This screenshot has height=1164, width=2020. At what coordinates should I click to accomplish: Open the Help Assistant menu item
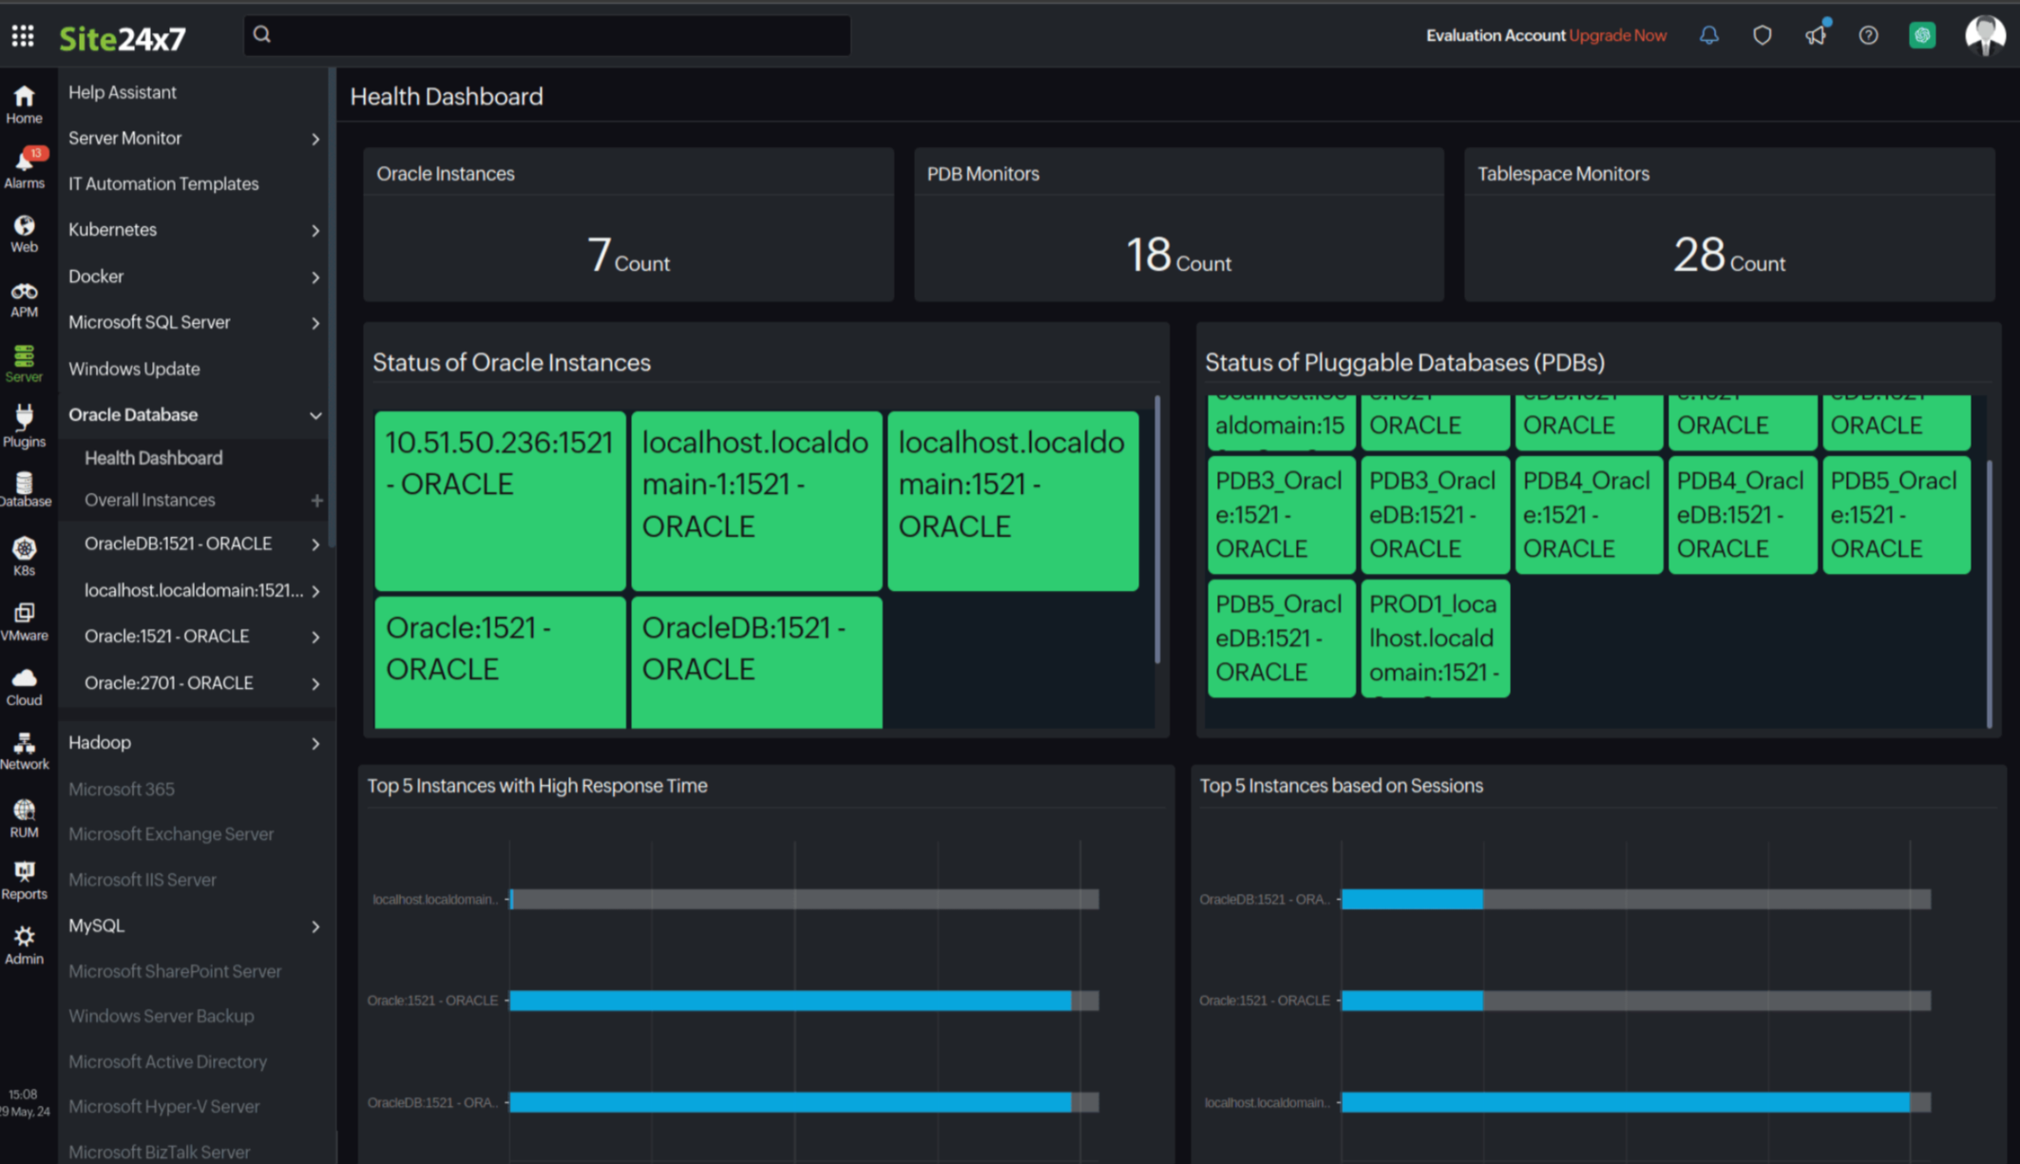pos(121,91)
